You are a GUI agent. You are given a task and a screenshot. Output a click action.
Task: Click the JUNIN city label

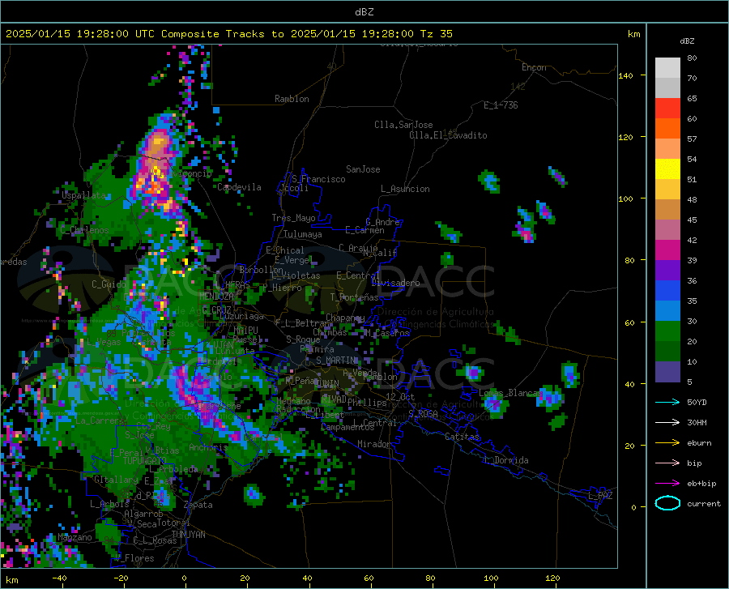[x=327, y=383]
